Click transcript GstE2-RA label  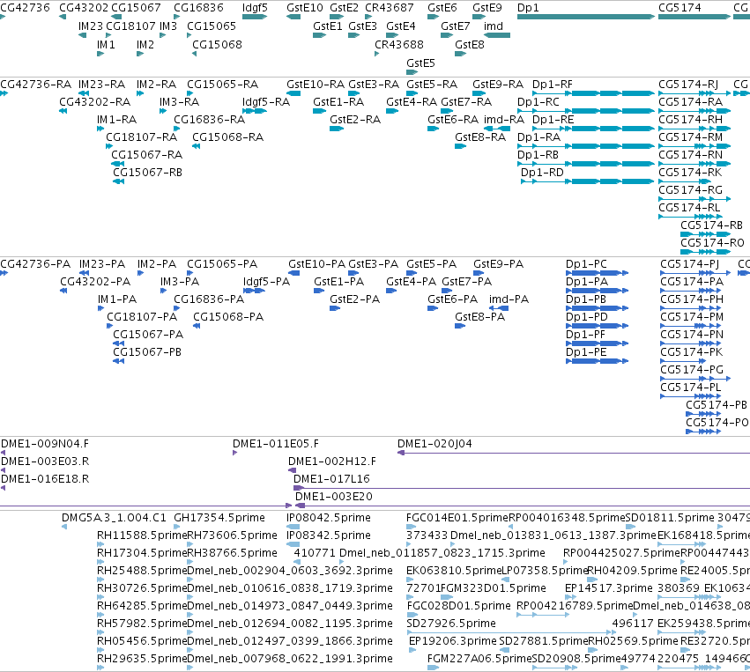[355, 120]
